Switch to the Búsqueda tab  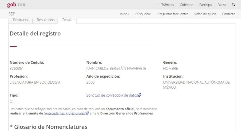[21, 20]
